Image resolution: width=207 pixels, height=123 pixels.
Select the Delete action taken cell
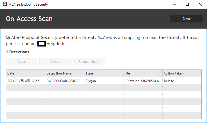(x=182, y=81)
